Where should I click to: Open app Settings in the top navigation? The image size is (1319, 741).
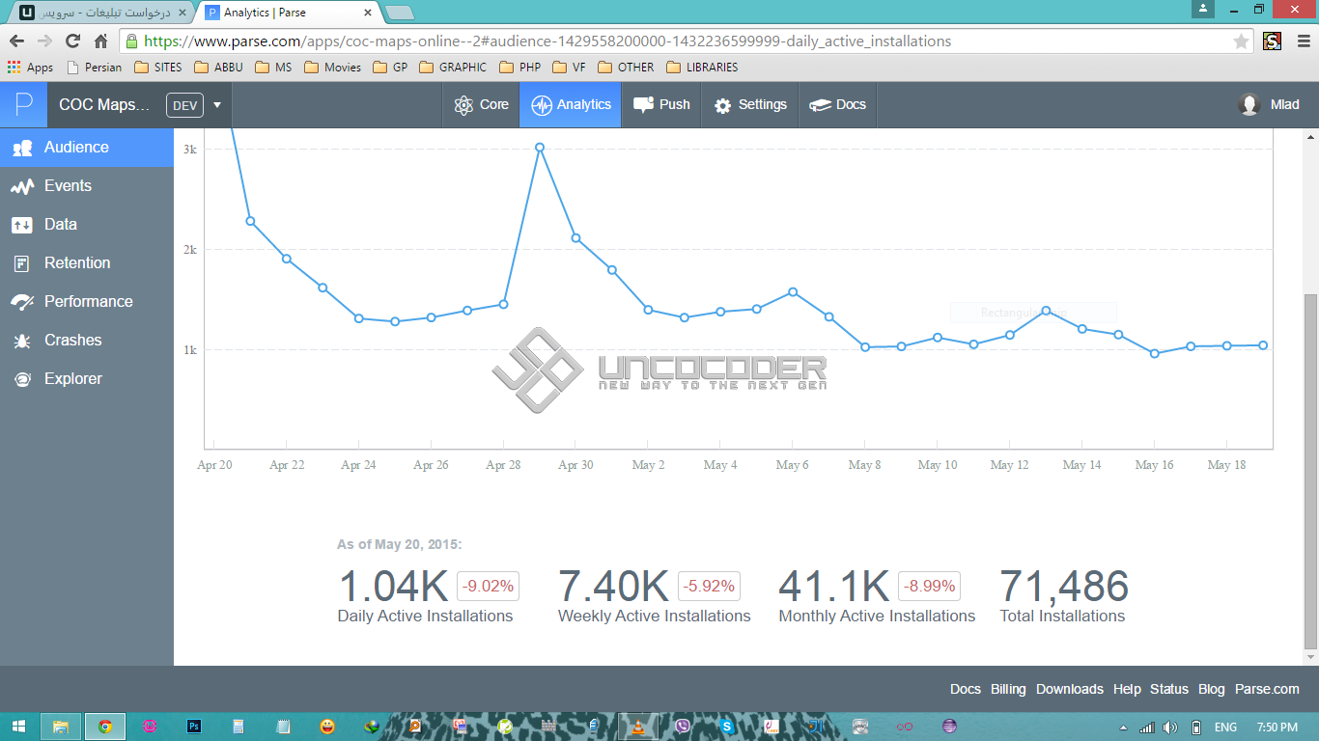pos(750,104)
